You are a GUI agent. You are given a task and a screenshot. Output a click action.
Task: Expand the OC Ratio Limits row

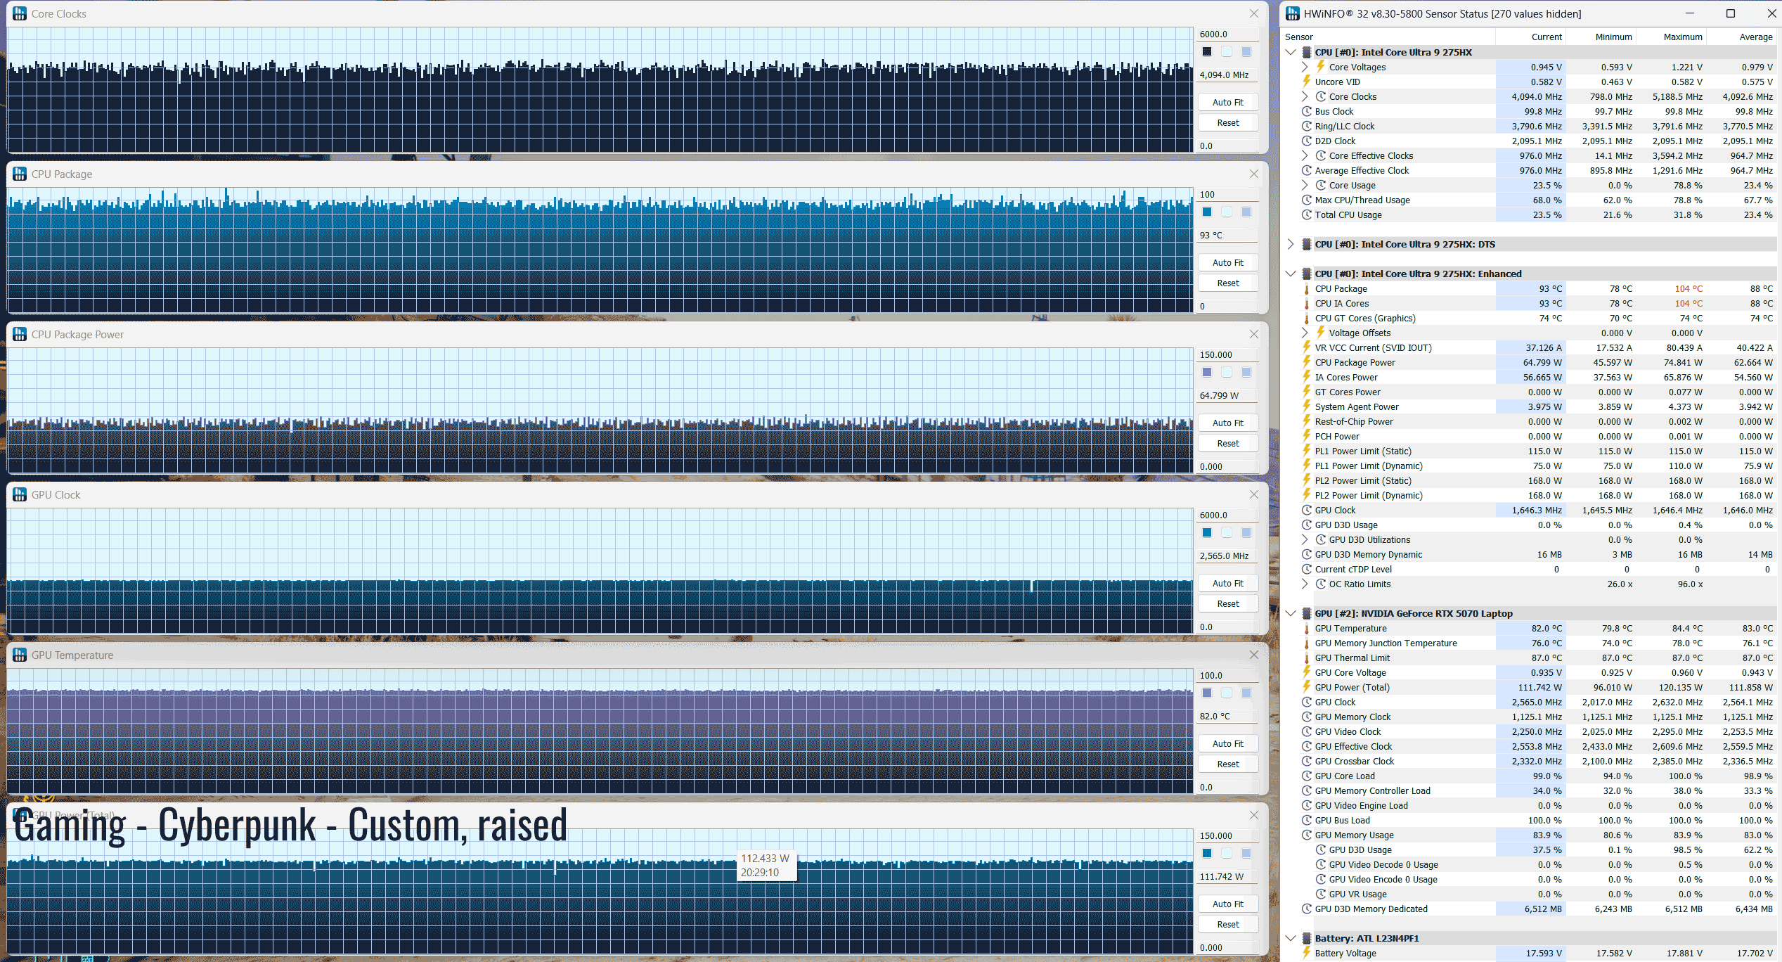(x=1305, y=584)
